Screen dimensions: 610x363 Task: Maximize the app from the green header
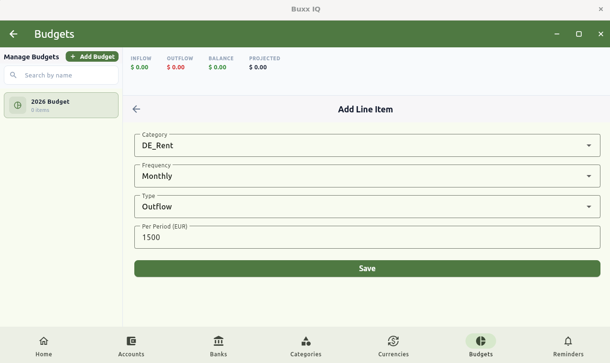pyautogui.click(x=579, y=34)
